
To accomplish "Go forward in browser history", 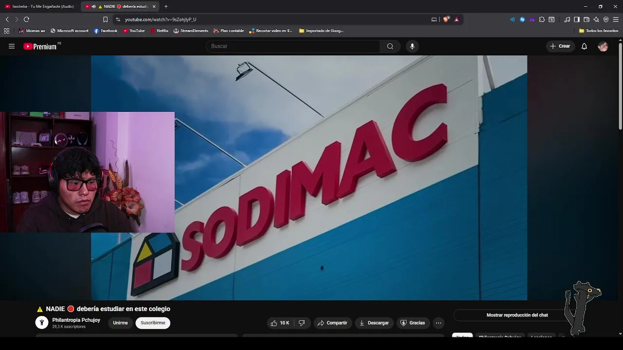I will tap(17, 19).
